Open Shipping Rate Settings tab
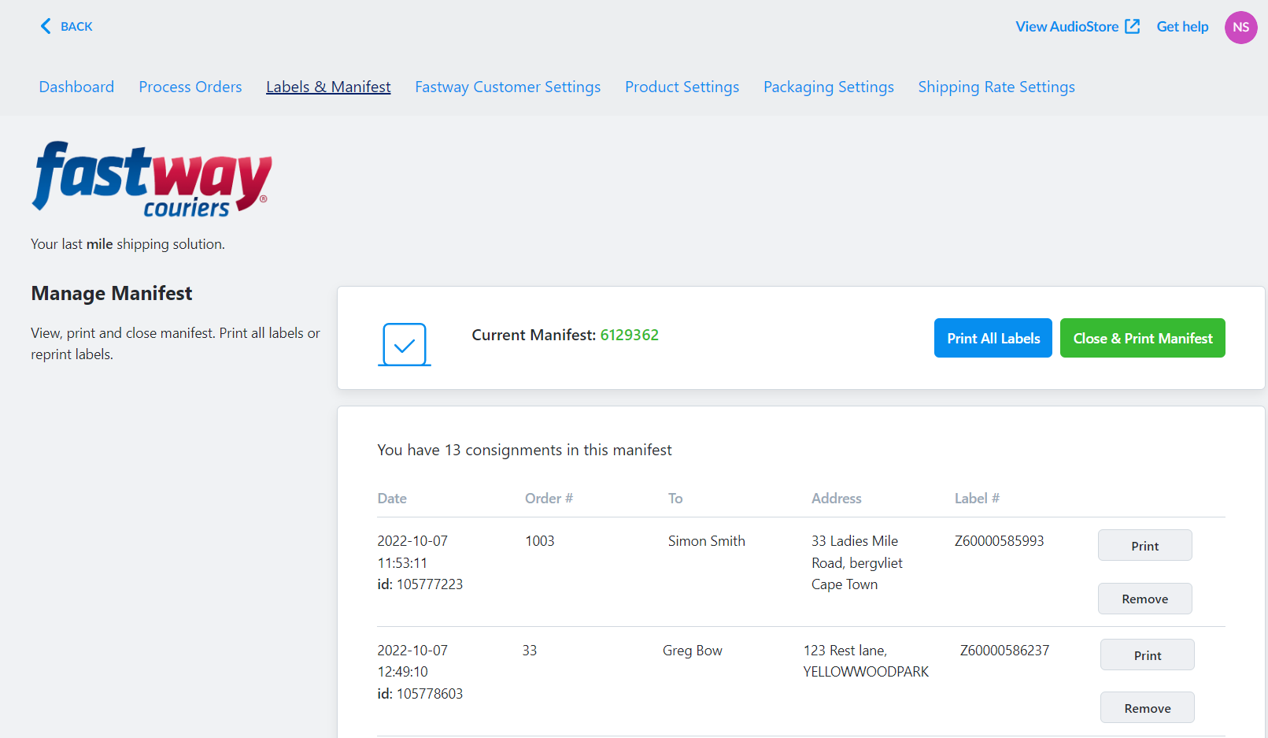The height and width of the screenshot is (738, 1268). 996,87
